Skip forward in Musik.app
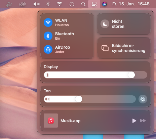The image size is (156, 139). pyautogui.click(x=143, y=121)
